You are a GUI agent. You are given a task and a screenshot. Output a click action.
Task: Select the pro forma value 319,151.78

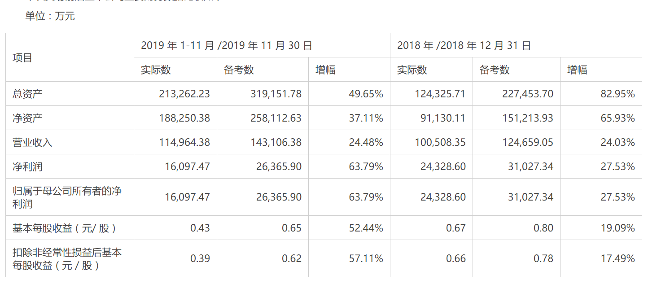[276, 94]
